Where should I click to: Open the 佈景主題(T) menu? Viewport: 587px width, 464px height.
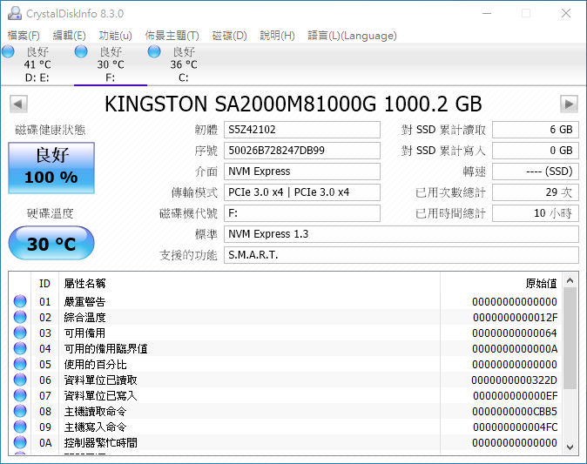click(x=172, y=36)
